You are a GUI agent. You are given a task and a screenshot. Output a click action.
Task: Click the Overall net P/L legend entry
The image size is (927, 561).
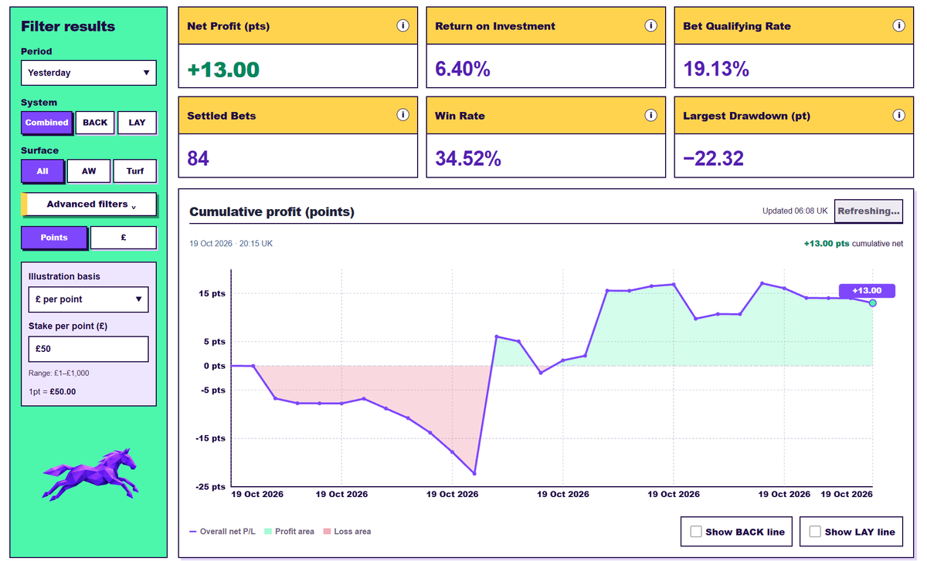pos(224,532)
